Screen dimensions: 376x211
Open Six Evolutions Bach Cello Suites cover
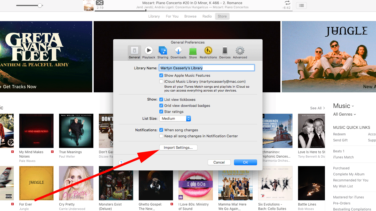point(275,183)
